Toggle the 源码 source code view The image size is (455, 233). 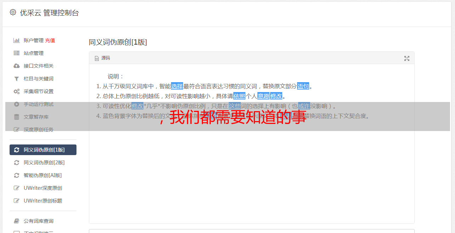tap(102, 58)
